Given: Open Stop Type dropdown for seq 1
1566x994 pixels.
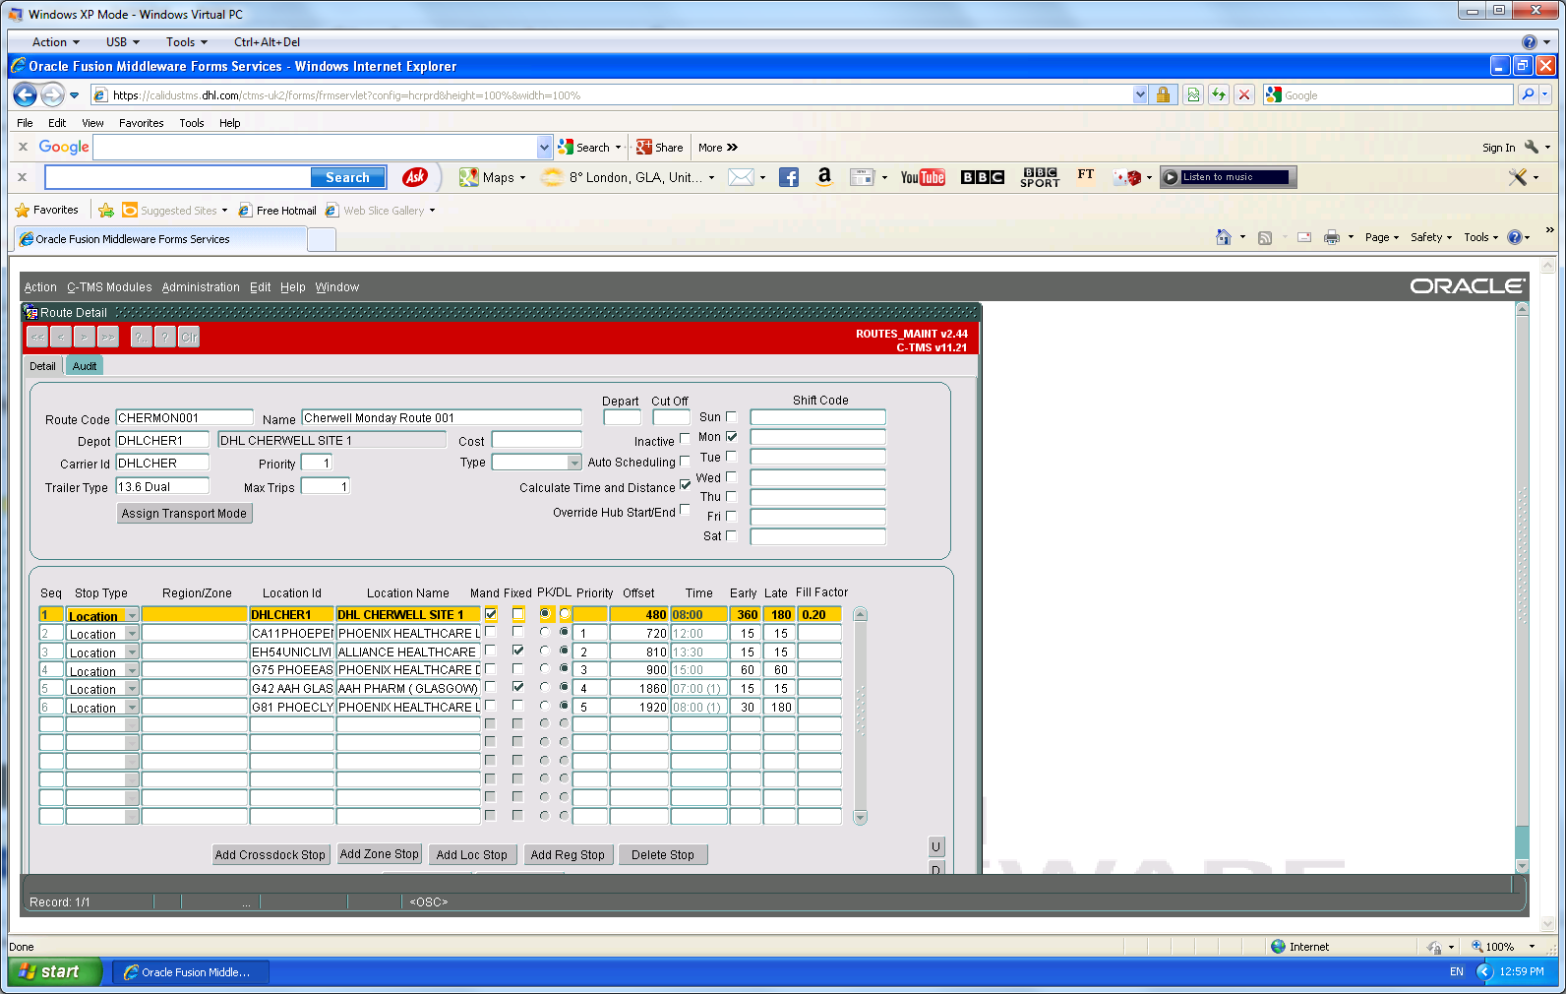Looking at the screenshot, I should (x=132, y=615).
